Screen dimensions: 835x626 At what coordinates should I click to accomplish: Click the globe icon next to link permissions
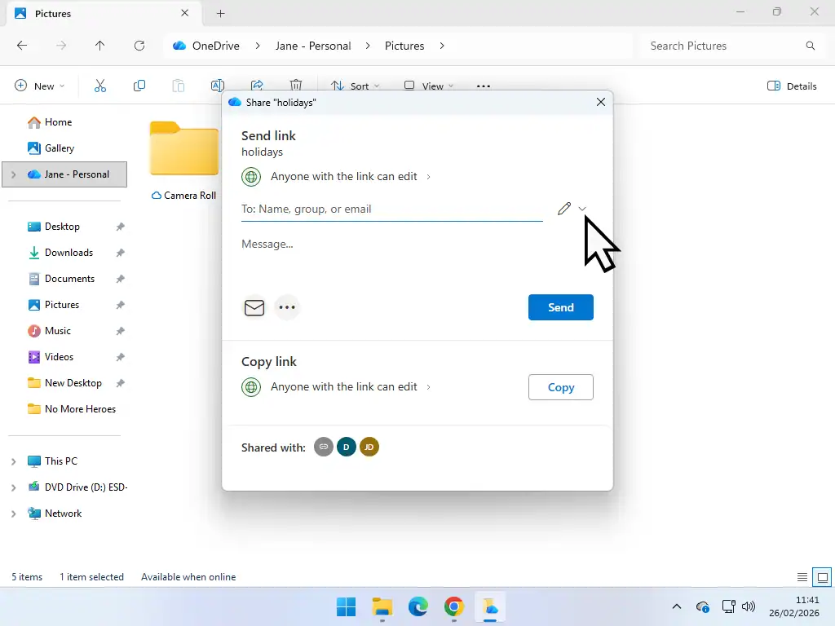(250, 176)
